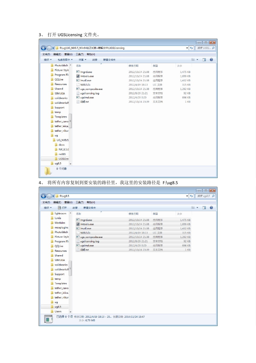
Task: Click the ug8.5 window sidebar scrollbar thumb
Action: tap(70, 268)
